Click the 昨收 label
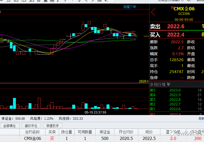The width and height of the screenshot is (204, 142). coord(191,42)
